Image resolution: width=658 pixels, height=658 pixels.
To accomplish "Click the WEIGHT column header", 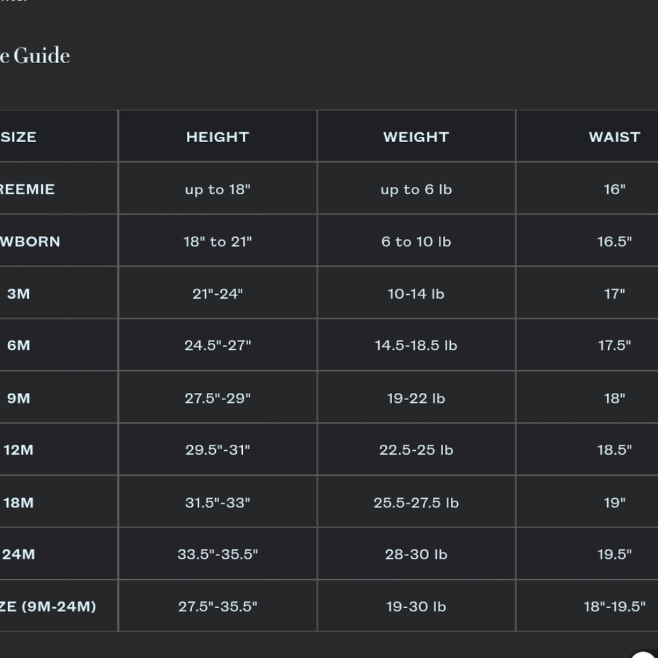I will [x=416, y=137].
